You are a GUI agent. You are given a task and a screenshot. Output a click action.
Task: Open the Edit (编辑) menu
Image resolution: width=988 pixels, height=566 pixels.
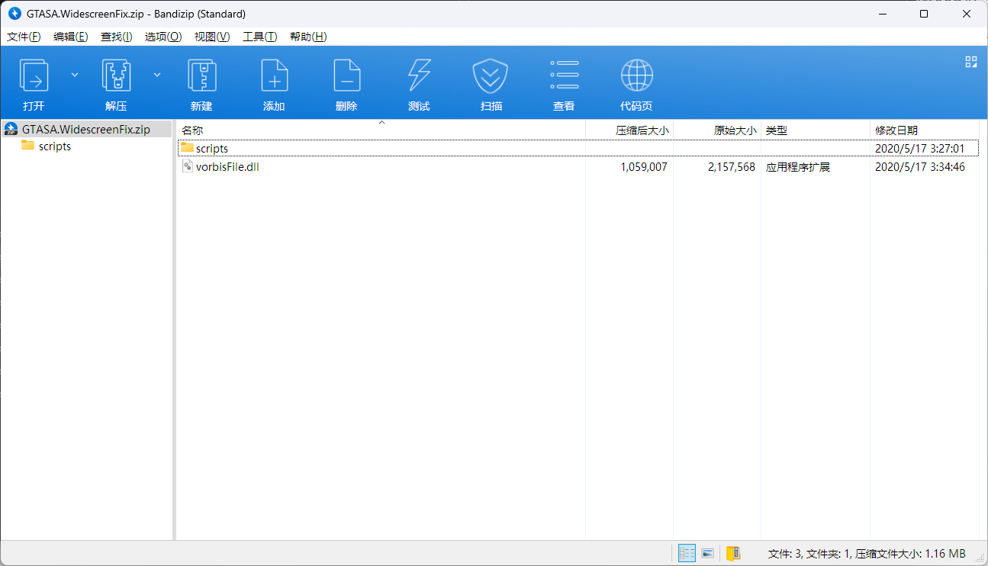(71, 37)
